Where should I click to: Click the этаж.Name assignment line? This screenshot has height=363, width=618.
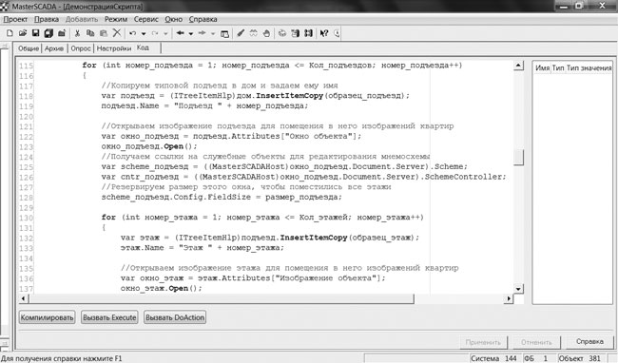[x=203, y=248]
